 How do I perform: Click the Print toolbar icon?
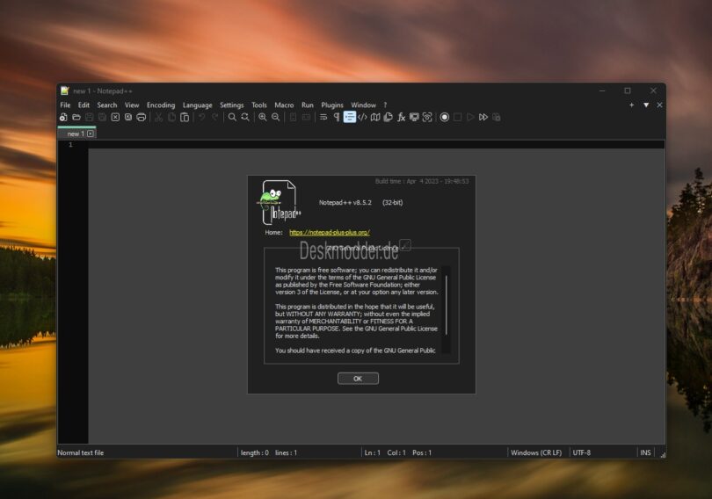tap(142, 117)
